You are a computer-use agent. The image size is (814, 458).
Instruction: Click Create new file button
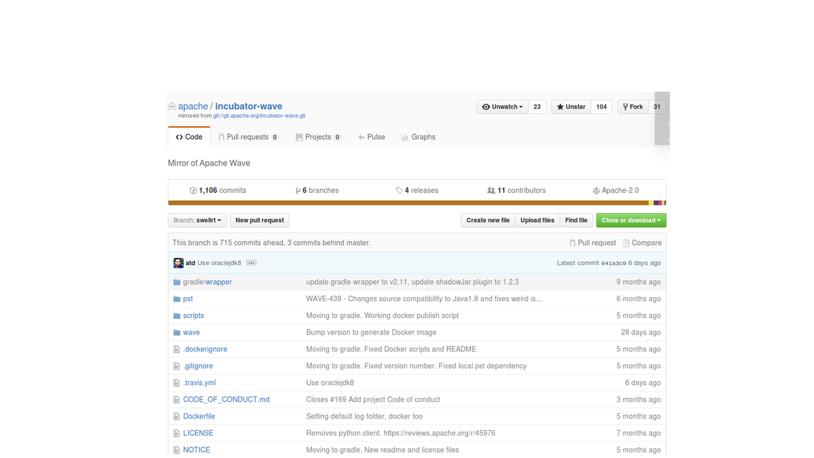488,221
